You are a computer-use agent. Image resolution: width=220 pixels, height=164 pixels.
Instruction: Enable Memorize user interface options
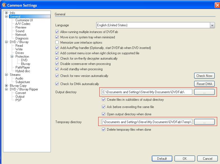[57, 43]
